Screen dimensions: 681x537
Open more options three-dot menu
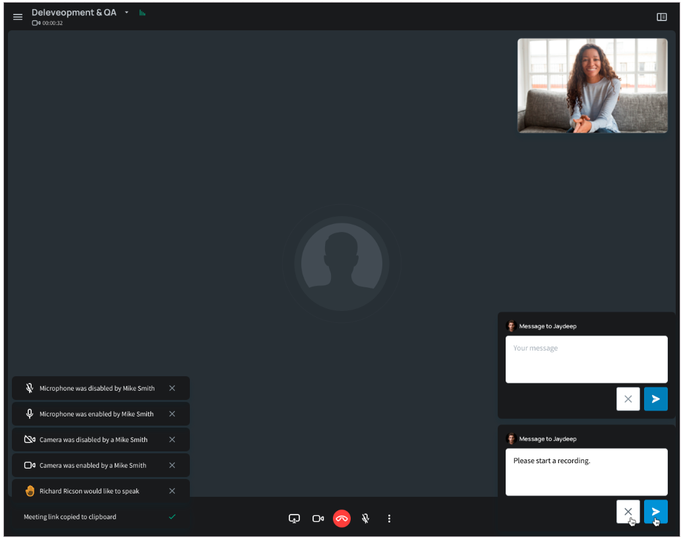point(389,519)
